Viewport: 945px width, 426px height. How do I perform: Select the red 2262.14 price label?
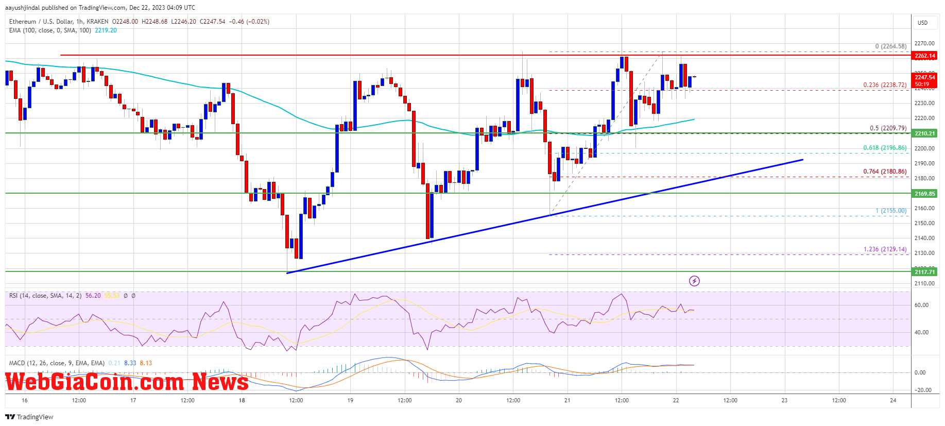(925, 56)
